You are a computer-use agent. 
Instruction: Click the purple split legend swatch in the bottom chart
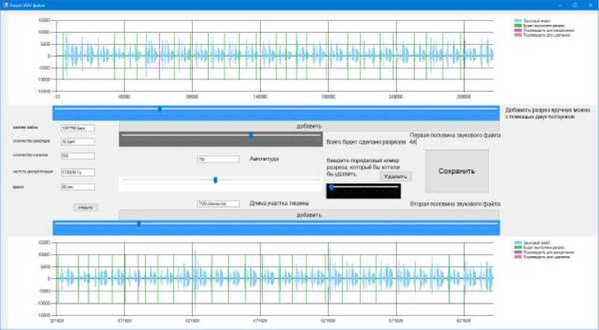[x=518, y=252]
